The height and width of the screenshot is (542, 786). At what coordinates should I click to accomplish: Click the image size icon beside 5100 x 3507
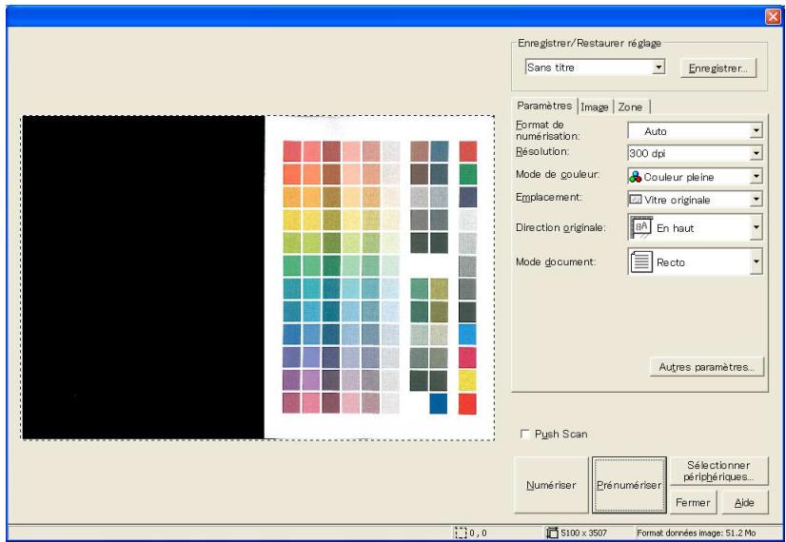pos(553,533)
